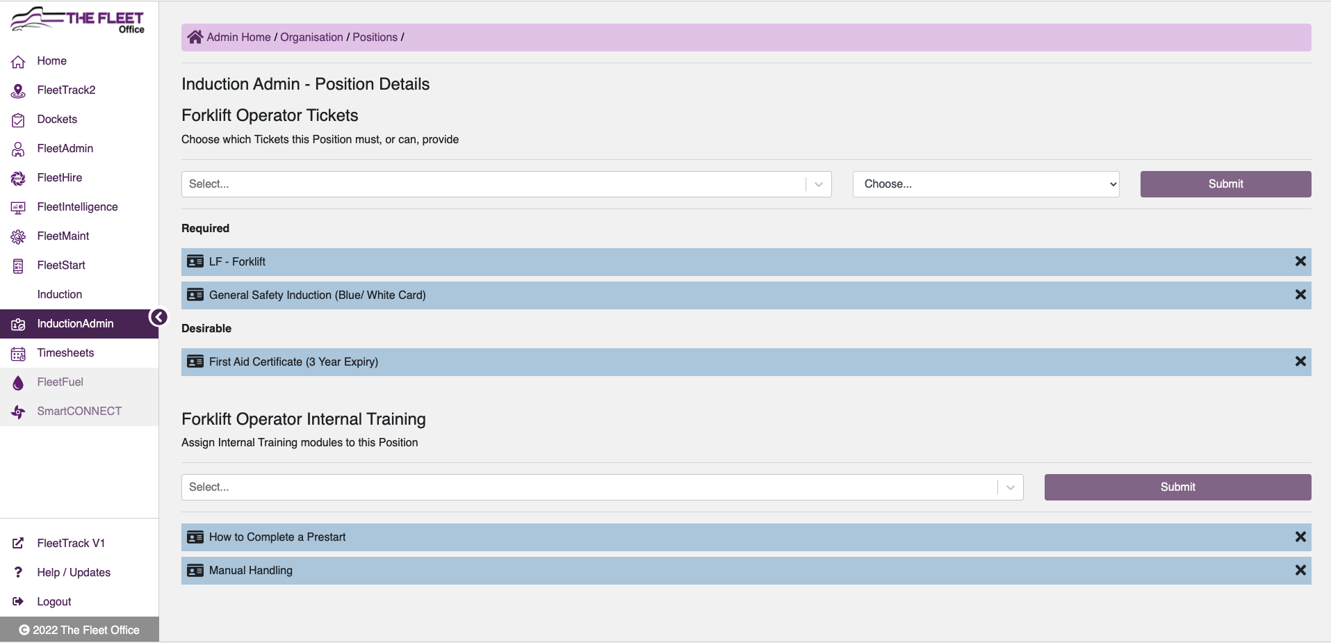
Task: Click The Fleet Office logo
Action: [x=77, y=20]
